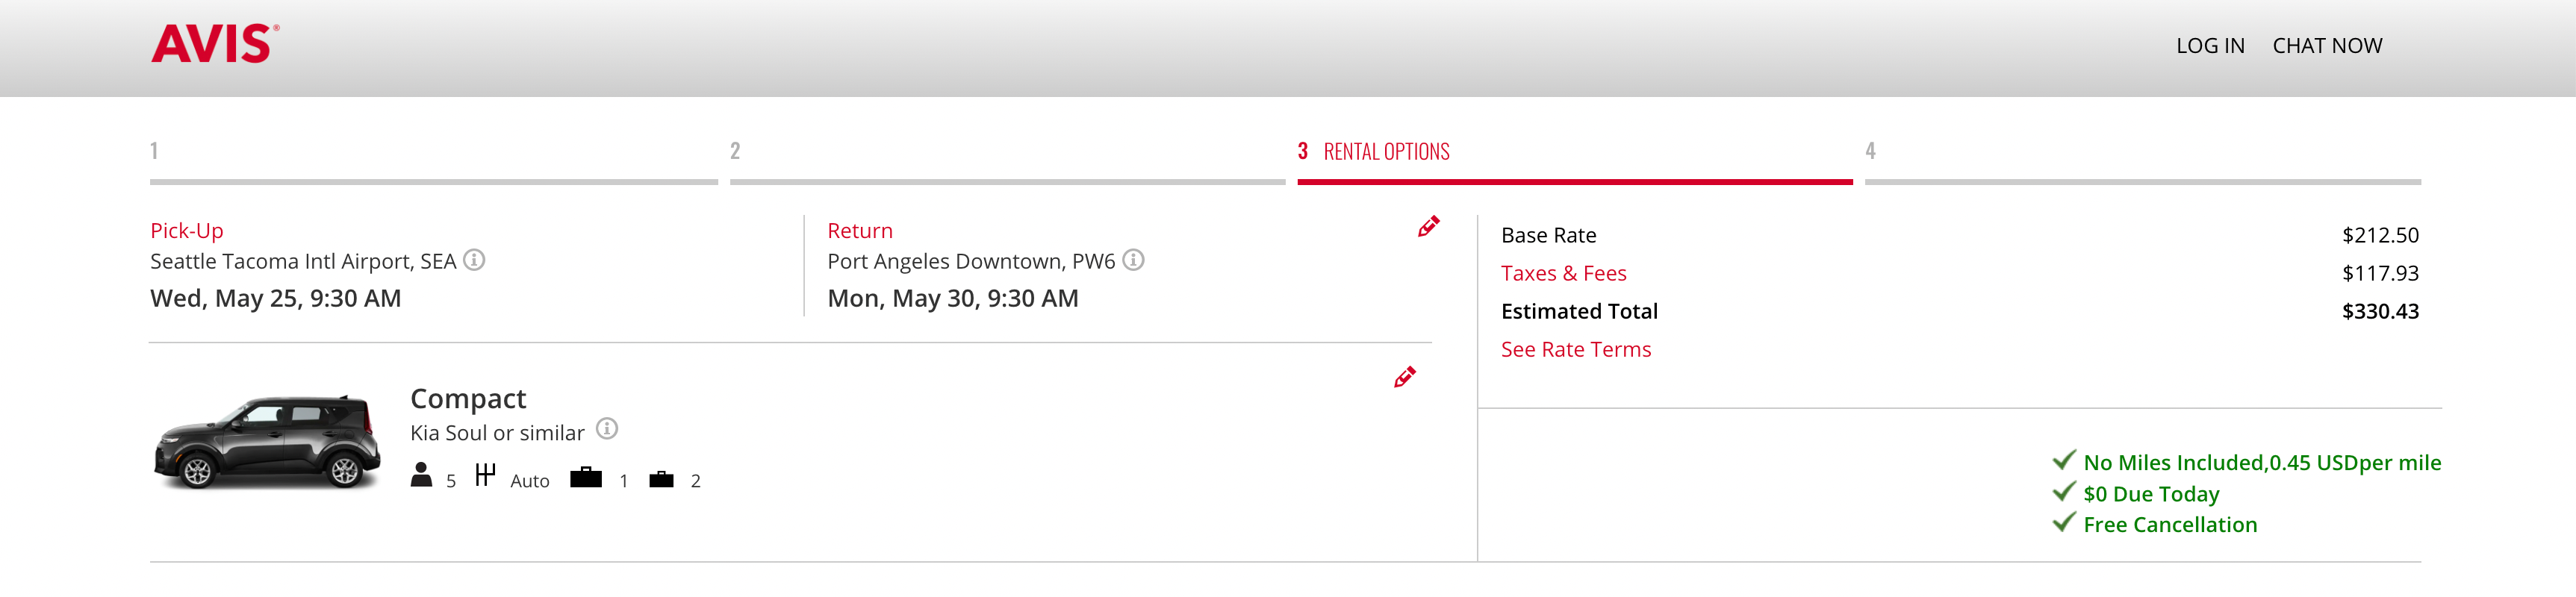Select step 1 in the booking progress bar
Image resolution: width=2576 pixels, height=597 pixels.
pyautogui.click(x=153, y=152)
